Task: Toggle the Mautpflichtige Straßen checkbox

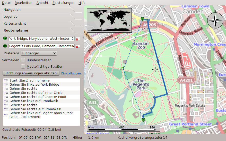Action: (23, 66)
